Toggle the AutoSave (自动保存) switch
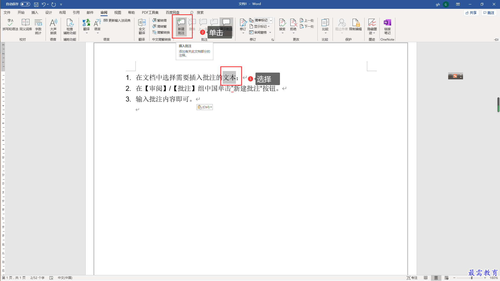500x281 pixels. (x=25, y=4)
